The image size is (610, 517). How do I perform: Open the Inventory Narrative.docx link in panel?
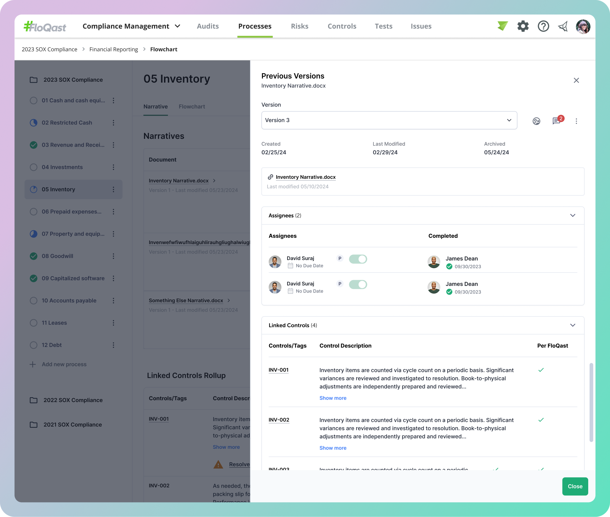point(306,177)
